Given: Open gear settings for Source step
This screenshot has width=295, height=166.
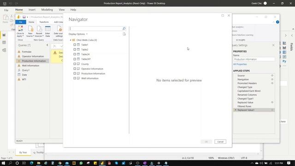Looking at the screenshot, I should pos(272,76).
